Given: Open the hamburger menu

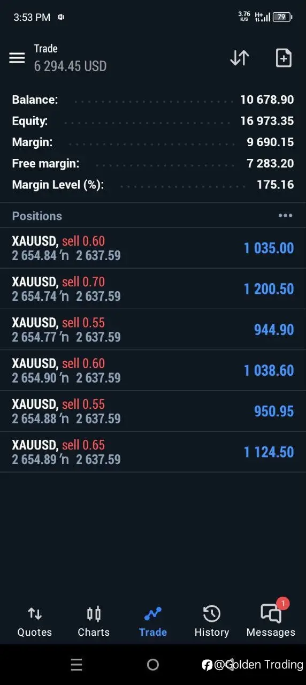Looking at the screenshot, I should [17, 58].
